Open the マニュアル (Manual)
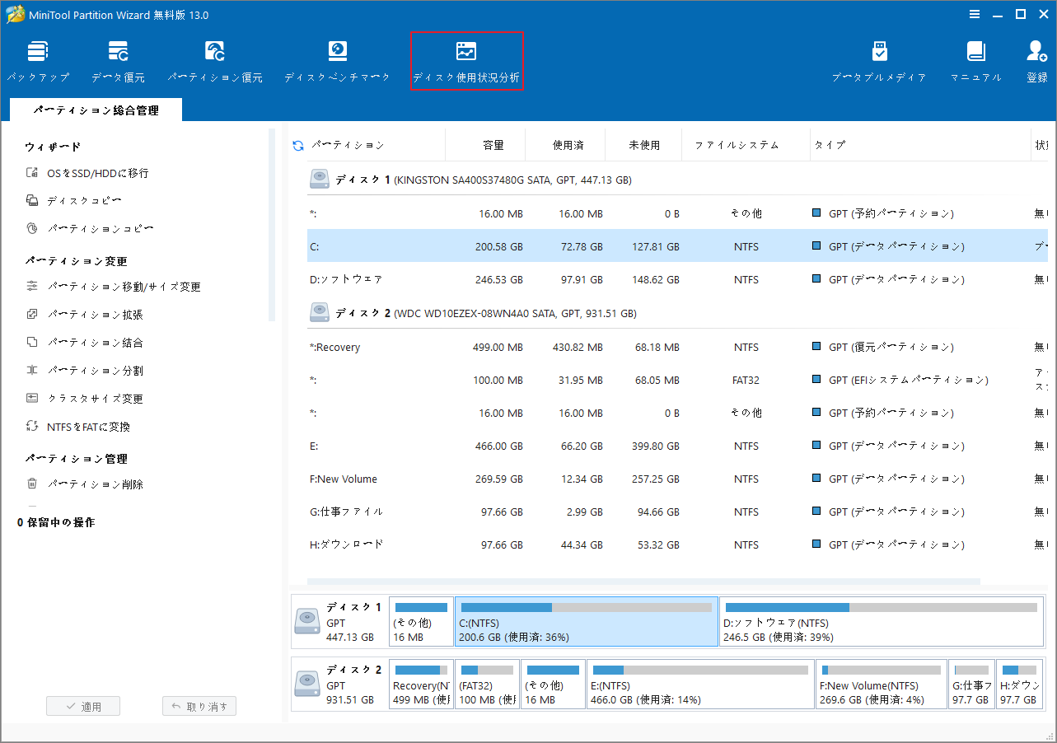The width and height of the screenshot is (1057, 743). (975, 59)
